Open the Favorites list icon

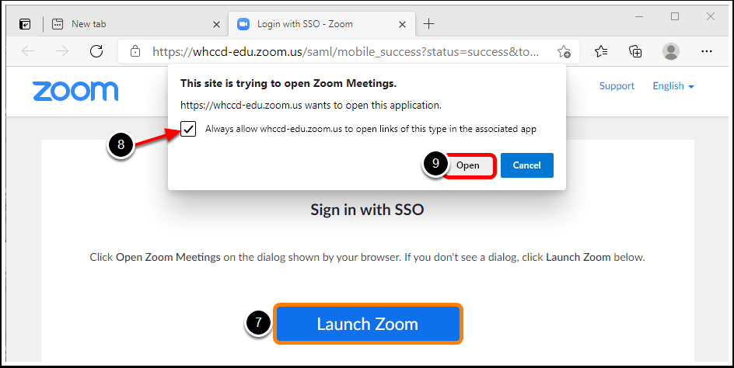[601, 51]
